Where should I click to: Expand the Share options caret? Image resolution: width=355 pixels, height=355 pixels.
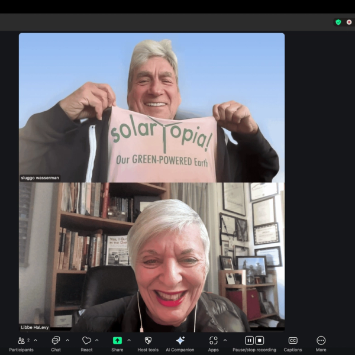[129, 340]
